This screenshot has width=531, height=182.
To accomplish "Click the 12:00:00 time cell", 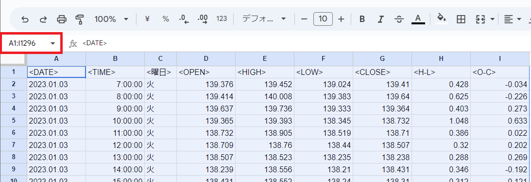I will pyautogui.click(x=115, y=145).
